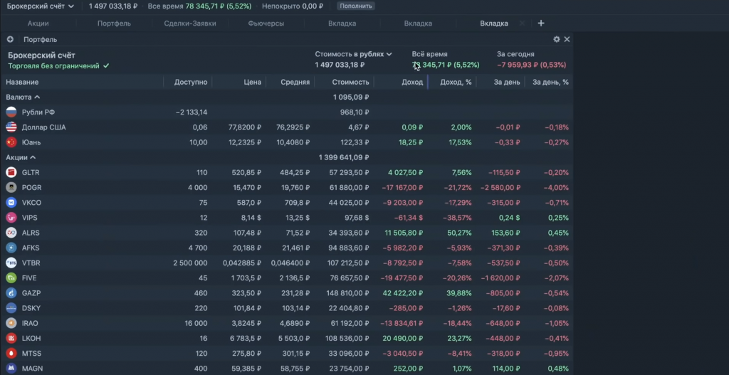
Task: Click AFKS value 94 883,60 ₽
Action: (x=349, y=248)
